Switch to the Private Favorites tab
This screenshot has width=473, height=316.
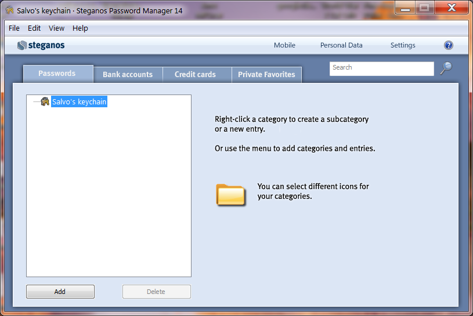pos(266,74)
